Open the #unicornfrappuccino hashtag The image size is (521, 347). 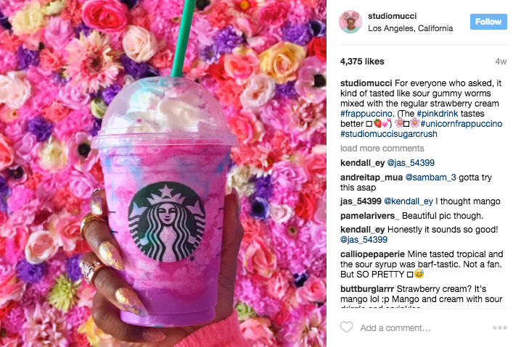(461, 124)
